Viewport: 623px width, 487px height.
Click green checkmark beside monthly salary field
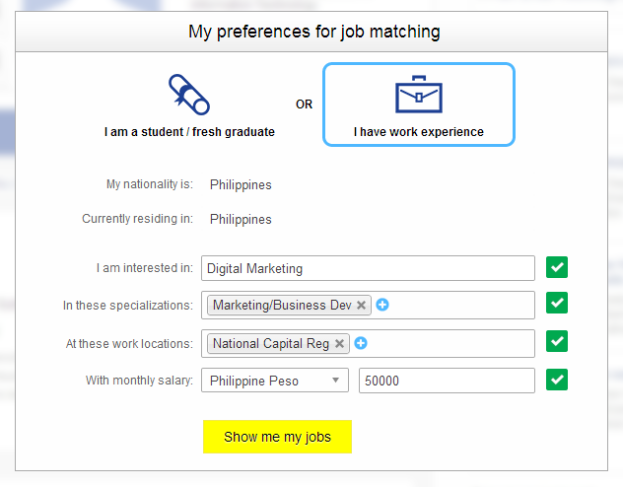pos(558,380)
